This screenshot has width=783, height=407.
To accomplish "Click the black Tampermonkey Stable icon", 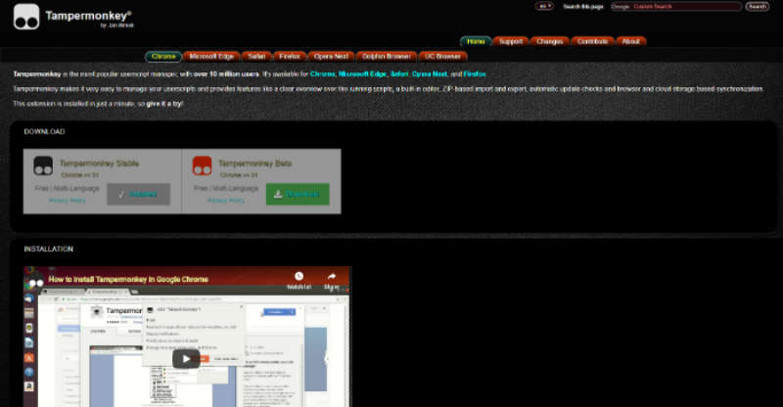I will pyautogui.click(x=43, y=165).
